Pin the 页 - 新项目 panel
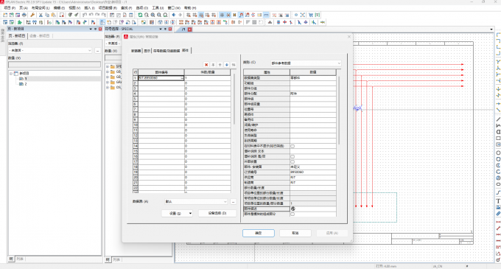Screen dimensions: 501x269 pyautogui.click(x=95, y=29)
